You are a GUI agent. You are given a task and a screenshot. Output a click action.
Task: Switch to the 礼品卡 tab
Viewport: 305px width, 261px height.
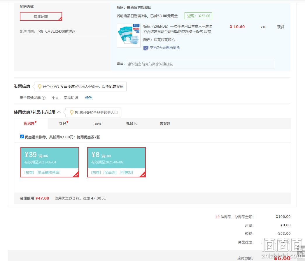point(131,124)
